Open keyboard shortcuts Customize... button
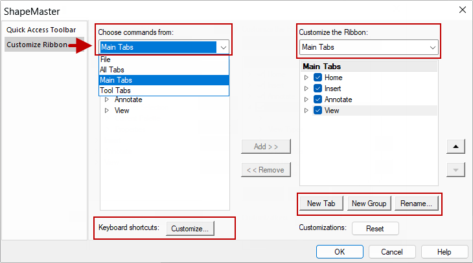The height and width of the screenshot is (263, 473). coord(190,228)
